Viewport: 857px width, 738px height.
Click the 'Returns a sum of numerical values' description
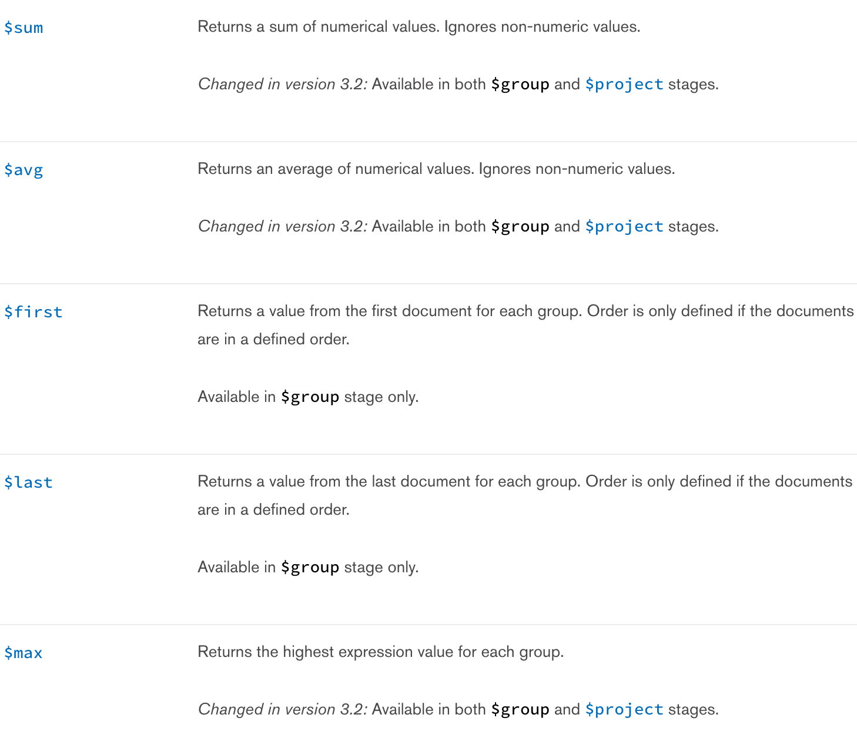[x=419, y=27]
